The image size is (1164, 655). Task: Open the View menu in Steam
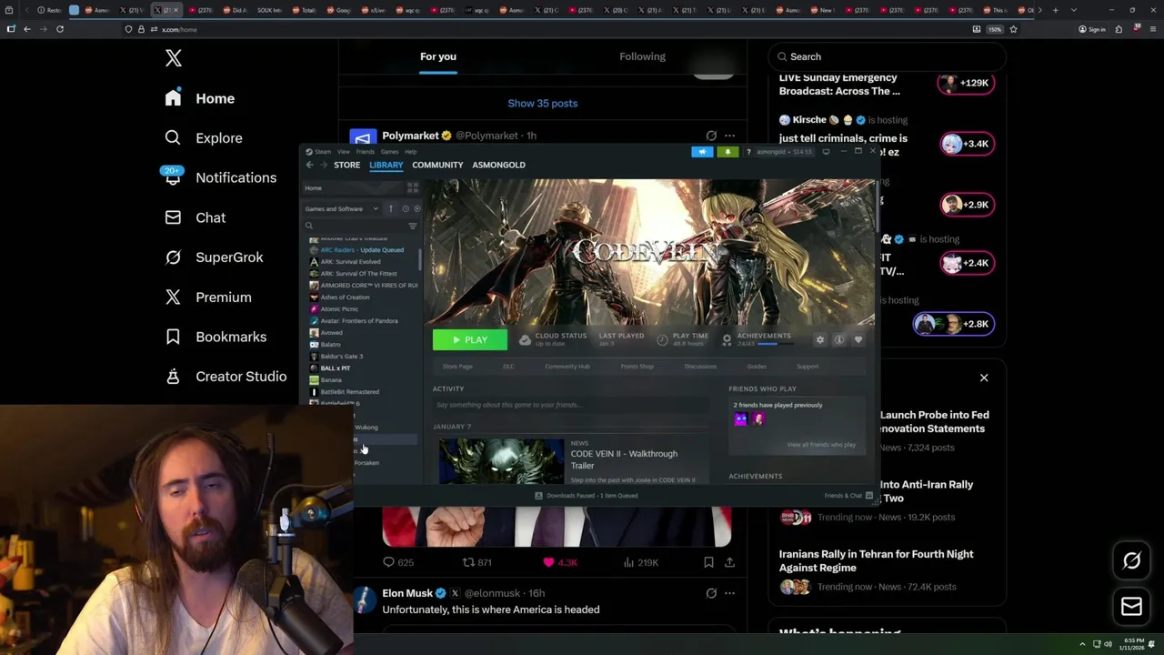(344, 152)
